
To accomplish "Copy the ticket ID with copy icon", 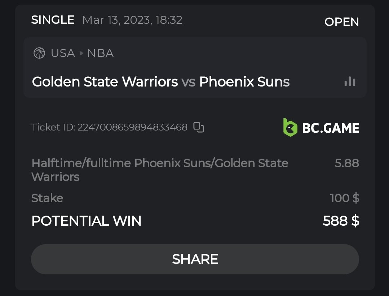I will (199, 127).
